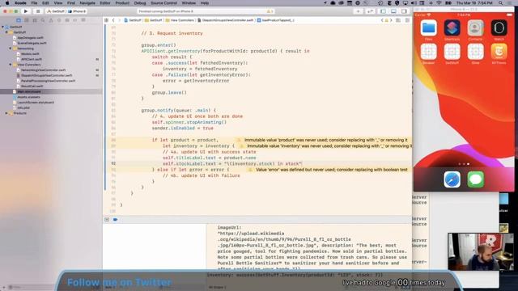Select AppDelegate.swift in navigator

30,38
